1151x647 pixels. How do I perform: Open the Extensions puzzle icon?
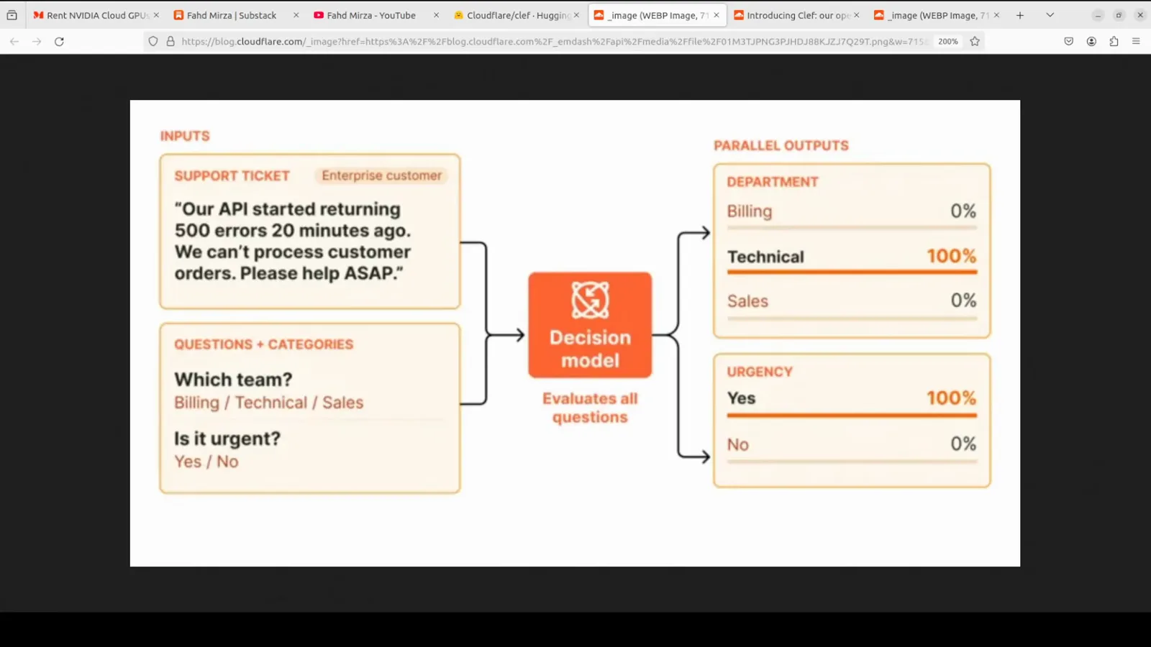pyautogui.click(x=1114, y=42)
